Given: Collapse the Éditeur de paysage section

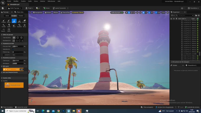Looking at the screenshot, I should tap(2, 35).
